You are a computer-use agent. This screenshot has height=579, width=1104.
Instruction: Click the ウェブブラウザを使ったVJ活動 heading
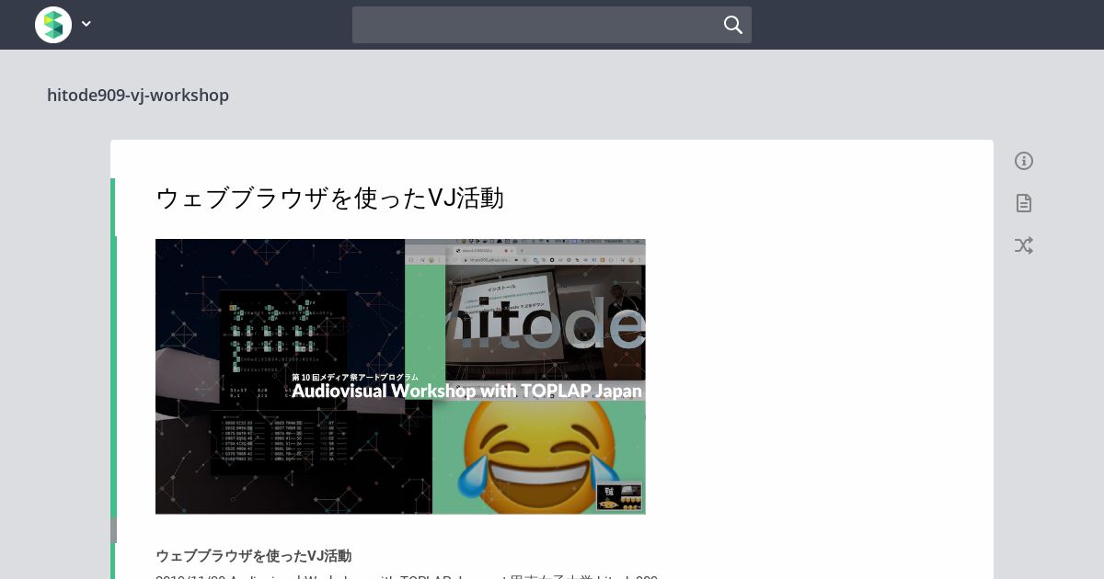point(329,198)
